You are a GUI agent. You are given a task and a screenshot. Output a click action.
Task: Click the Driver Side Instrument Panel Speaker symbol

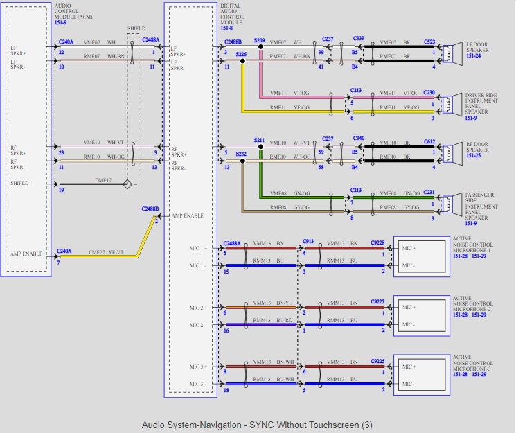click(452, 105)
